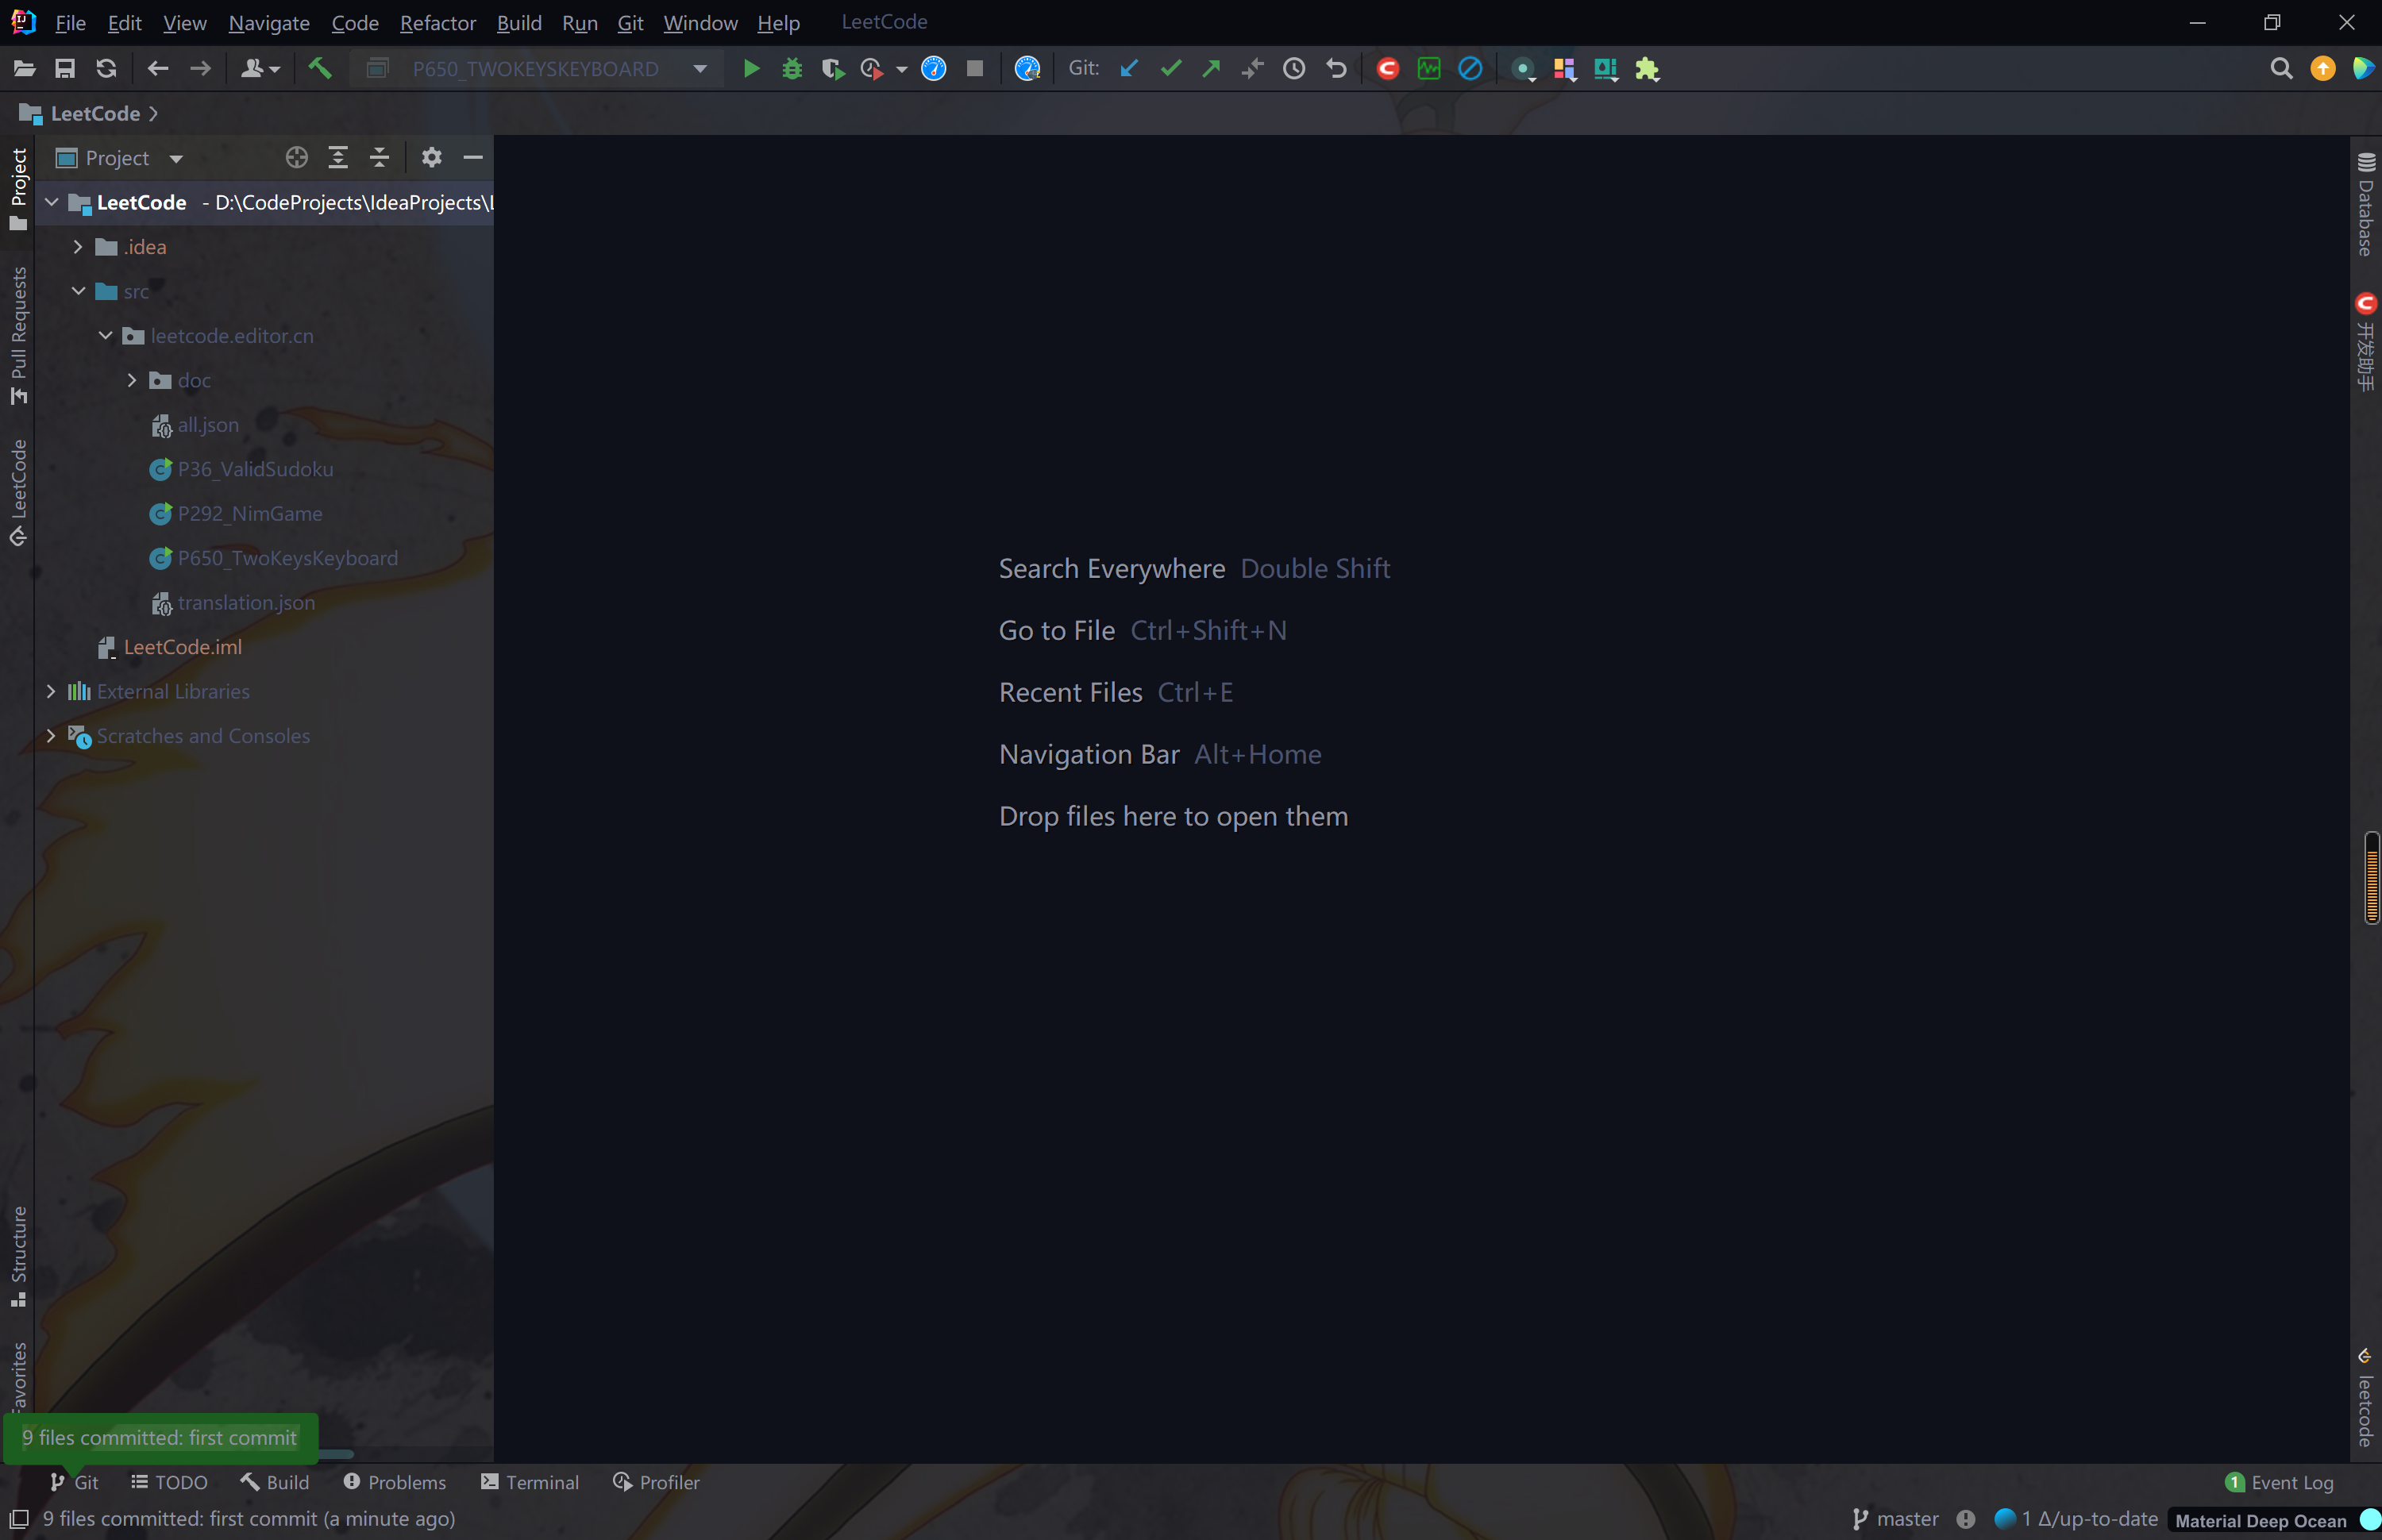Toggle the Database right side tab
Screen dimensions: 2382x1540
2365,204
